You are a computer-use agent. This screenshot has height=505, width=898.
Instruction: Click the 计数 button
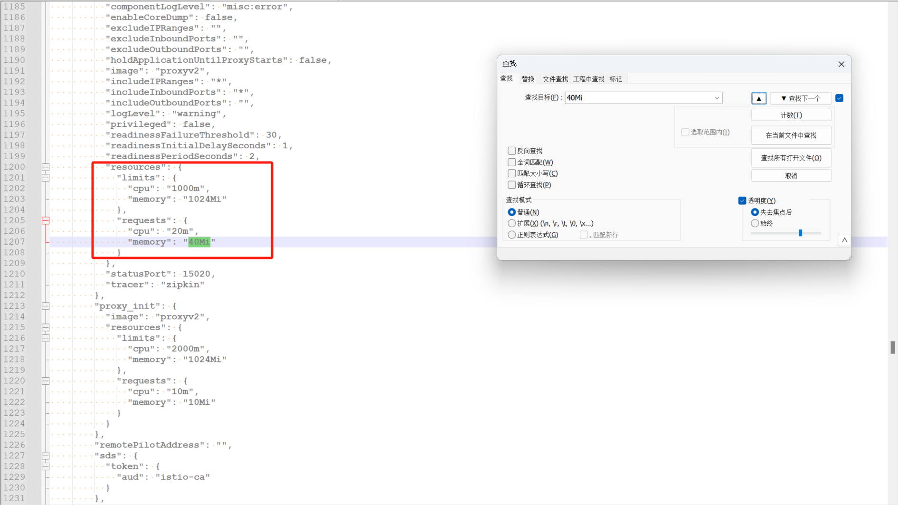click(x=791, y=115)
